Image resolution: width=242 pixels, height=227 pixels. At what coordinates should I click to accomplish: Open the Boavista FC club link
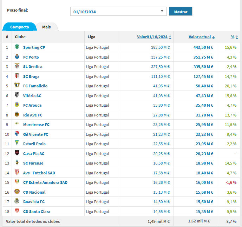[34, 202]
